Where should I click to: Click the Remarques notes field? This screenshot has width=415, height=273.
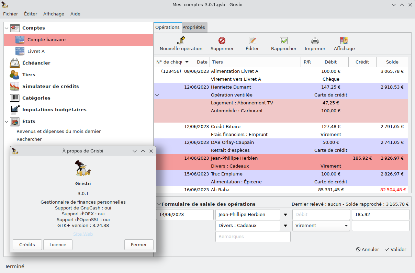point(253,237)
